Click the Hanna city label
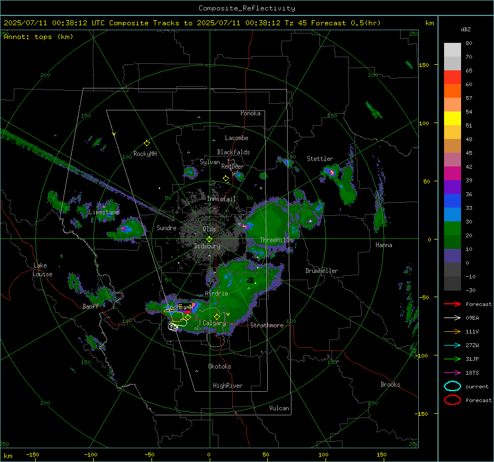This screenshot has height=462, width=494. (384, 245)
